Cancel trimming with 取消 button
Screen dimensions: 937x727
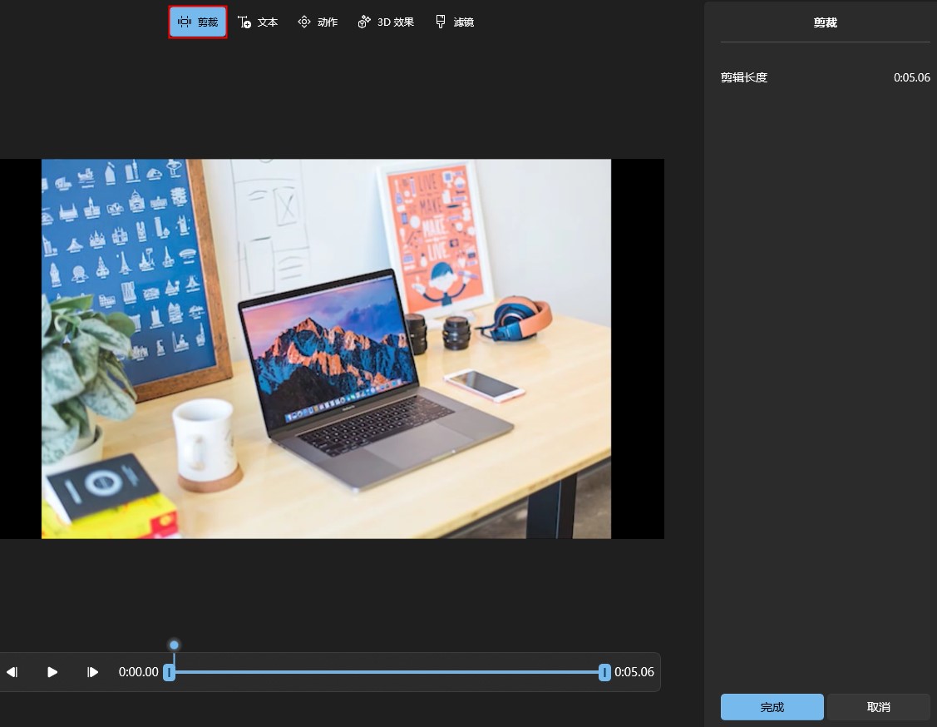tap(878, 707)
